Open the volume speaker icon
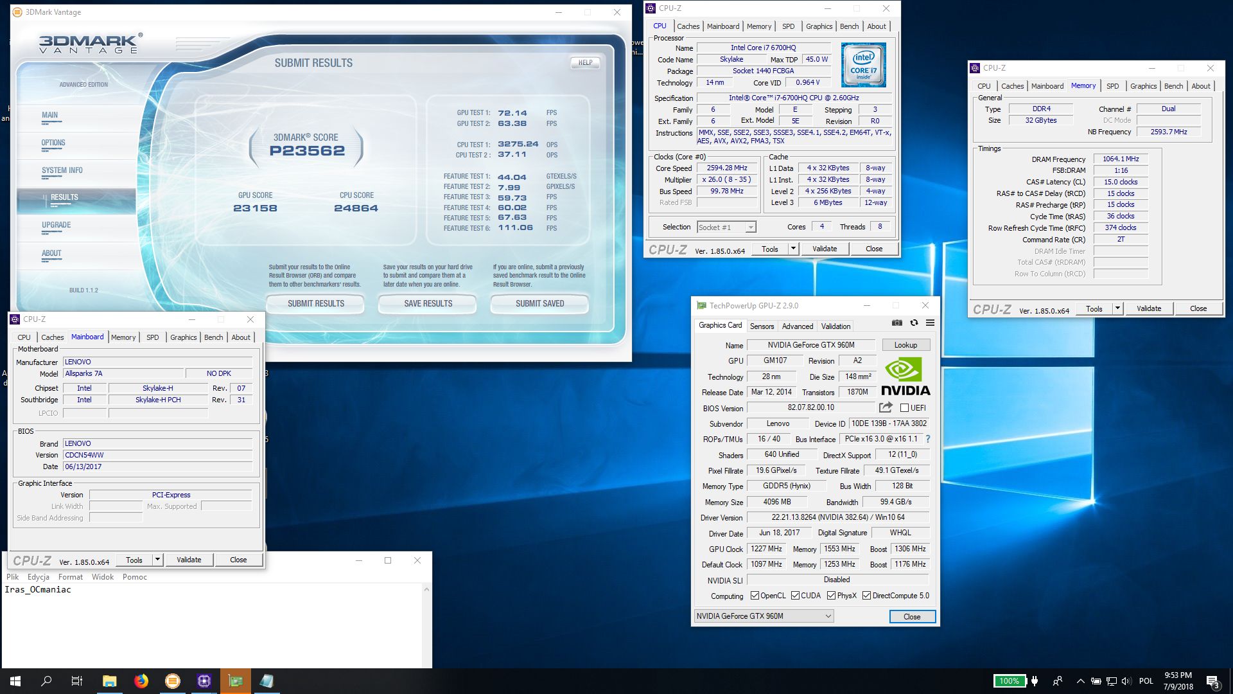The image size is (1233, 694). pos(1126,681)
